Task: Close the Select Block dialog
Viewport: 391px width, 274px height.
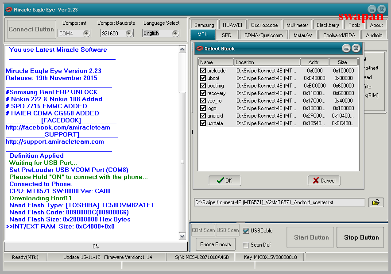Action: pos(356,48)
